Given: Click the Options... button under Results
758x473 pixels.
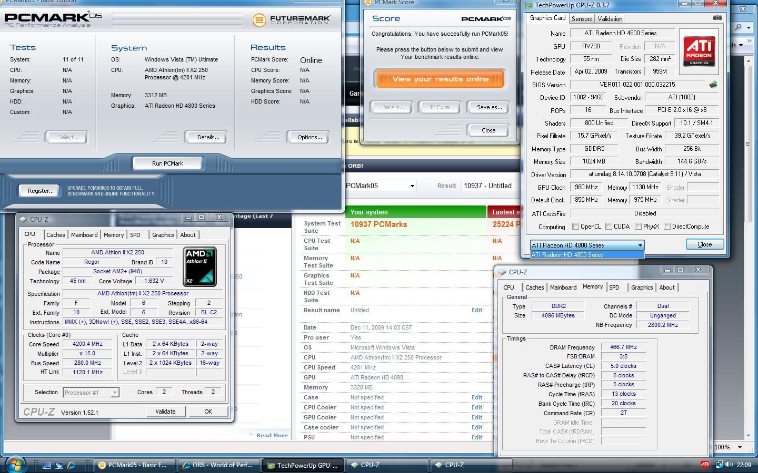Looking at the screenshot, I should tap(310, 137).
